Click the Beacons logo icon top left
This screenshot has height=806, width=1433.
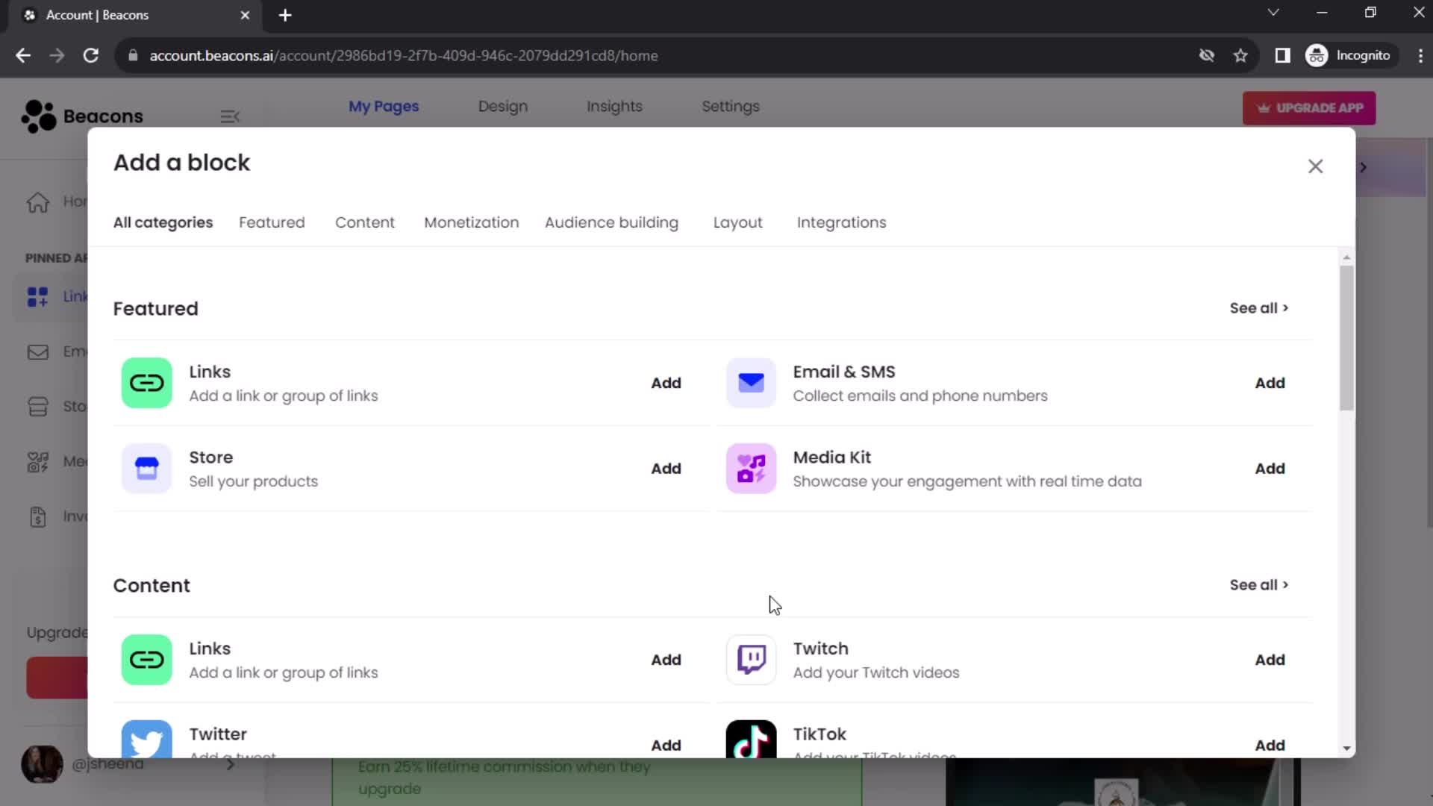[x=37, y=115]
